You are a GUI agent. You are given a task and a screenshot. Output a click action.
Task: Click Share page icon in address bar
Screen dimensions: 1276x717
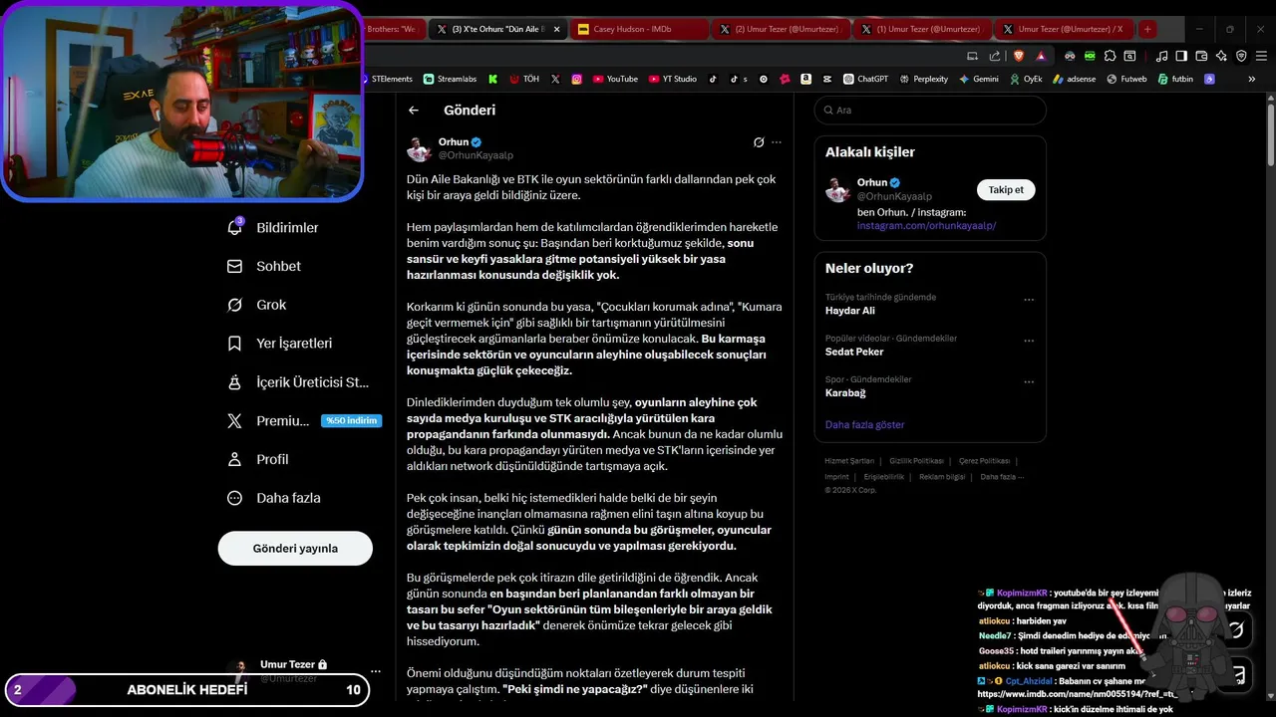(995, 56)
